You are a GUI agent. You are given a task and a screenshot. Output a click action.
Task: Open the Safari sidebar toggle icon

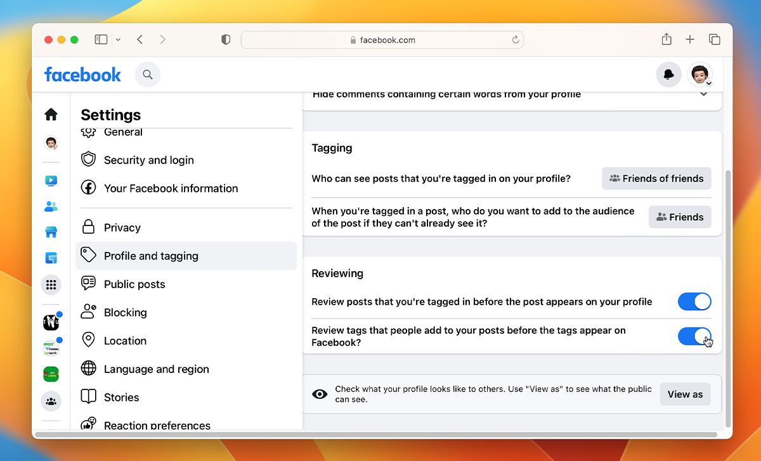tap(101, 39)
